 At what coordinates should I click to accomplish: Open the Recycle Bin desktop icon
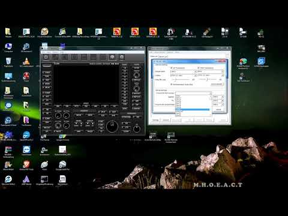pyautogui.click(x=8, y=62)
